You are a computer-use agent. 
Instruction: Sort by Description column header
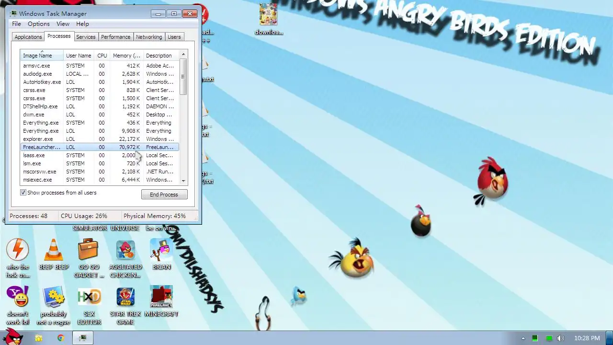pyautogui.click(x=160, y=56)
